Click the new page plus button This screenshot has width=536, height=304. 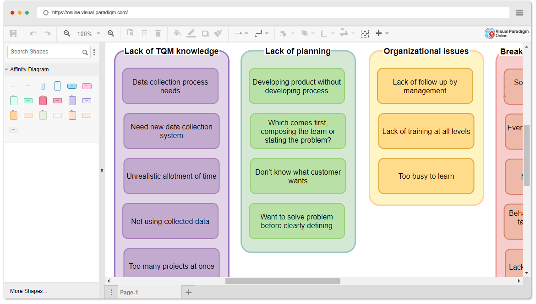pyautogui.click(x=188, y=292)
